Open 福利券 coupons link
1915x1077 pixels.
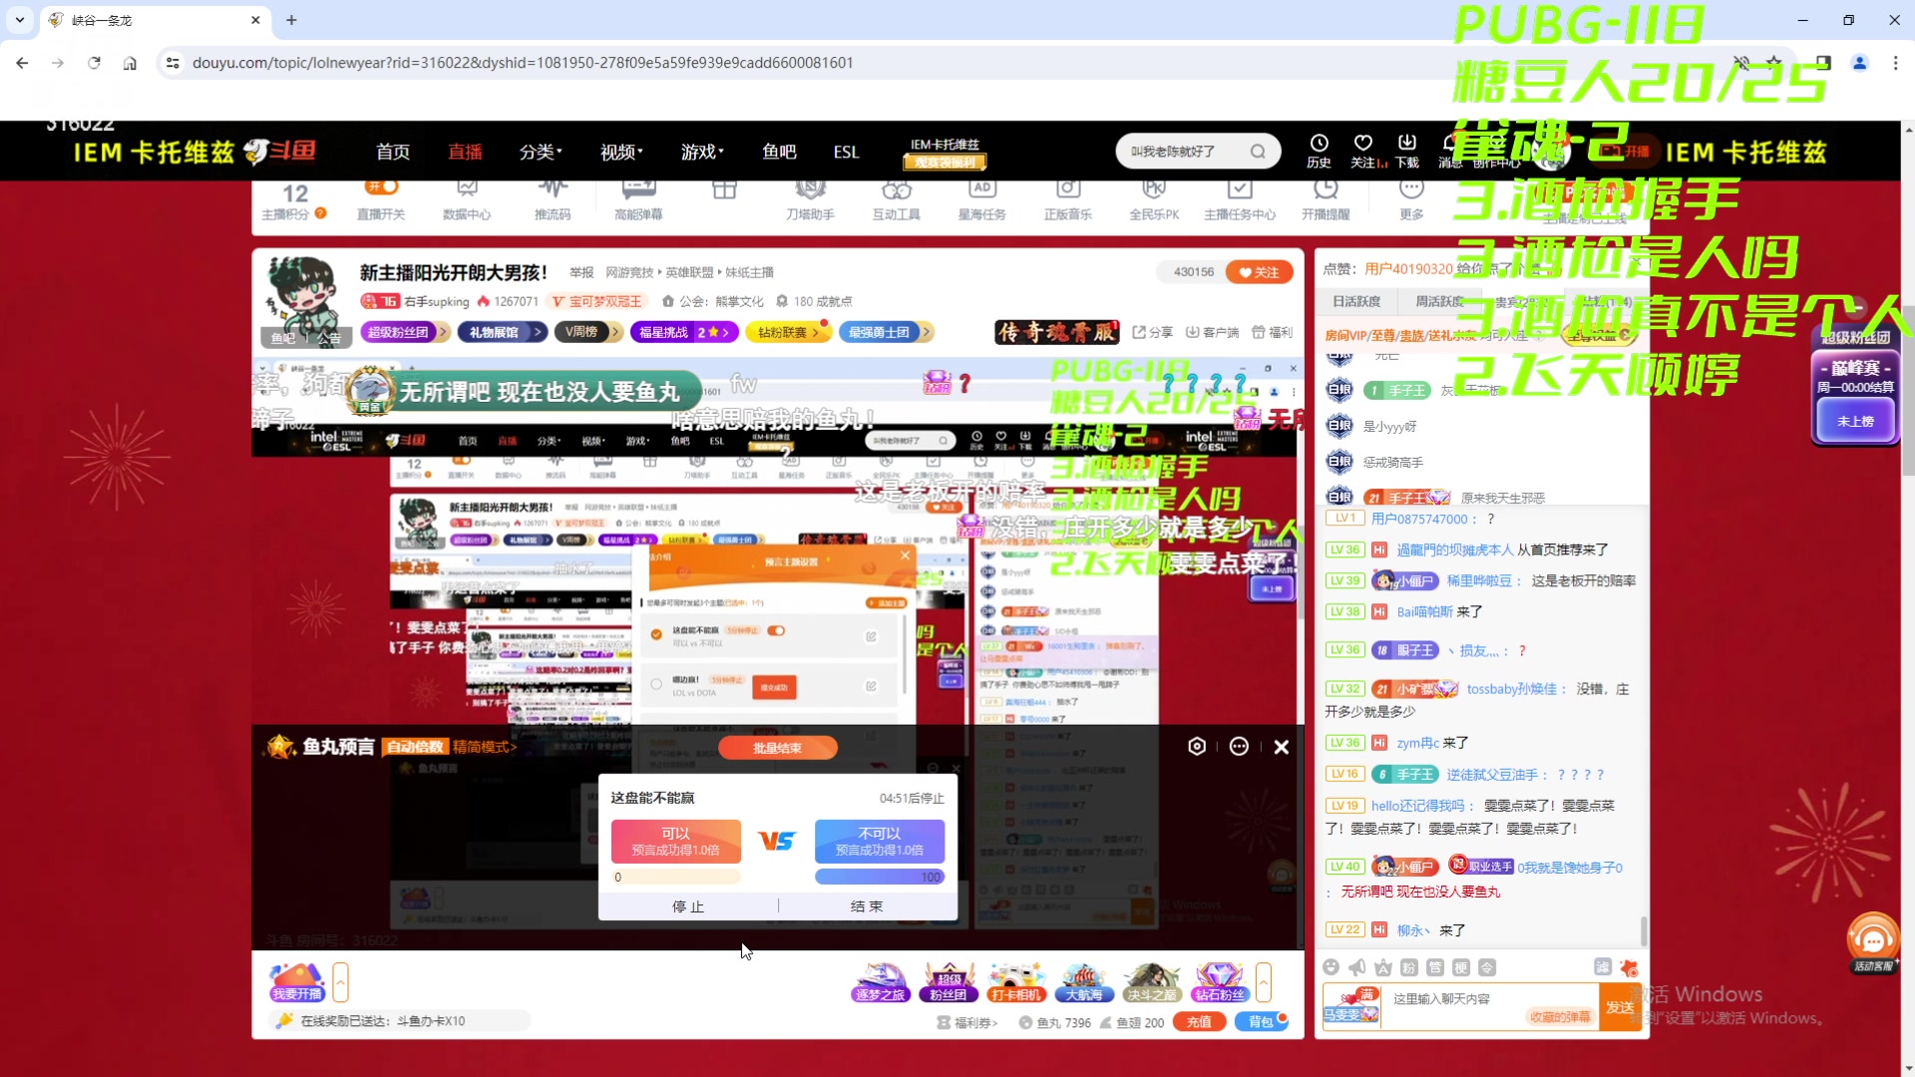pos(967,1022)
